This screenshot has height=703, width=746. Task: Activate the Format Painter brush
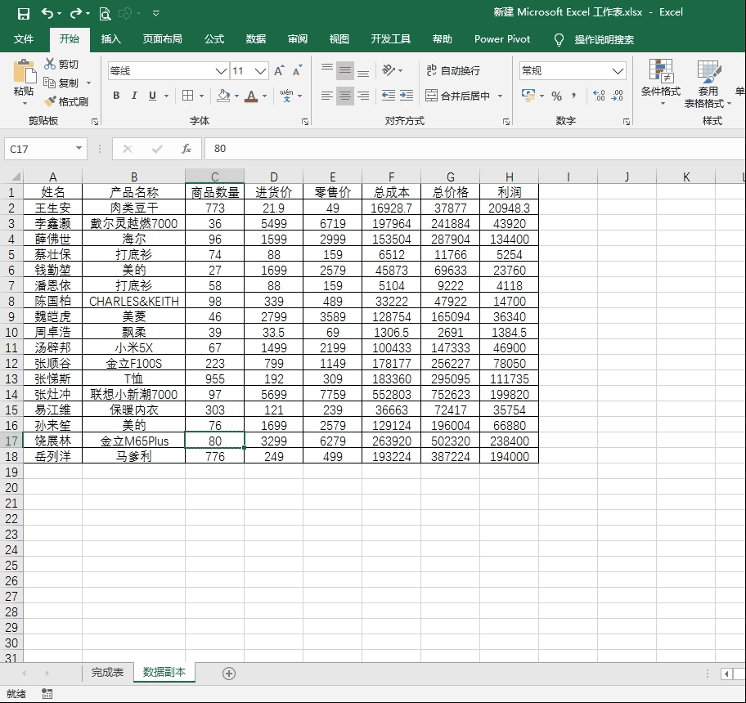(65, 101)
